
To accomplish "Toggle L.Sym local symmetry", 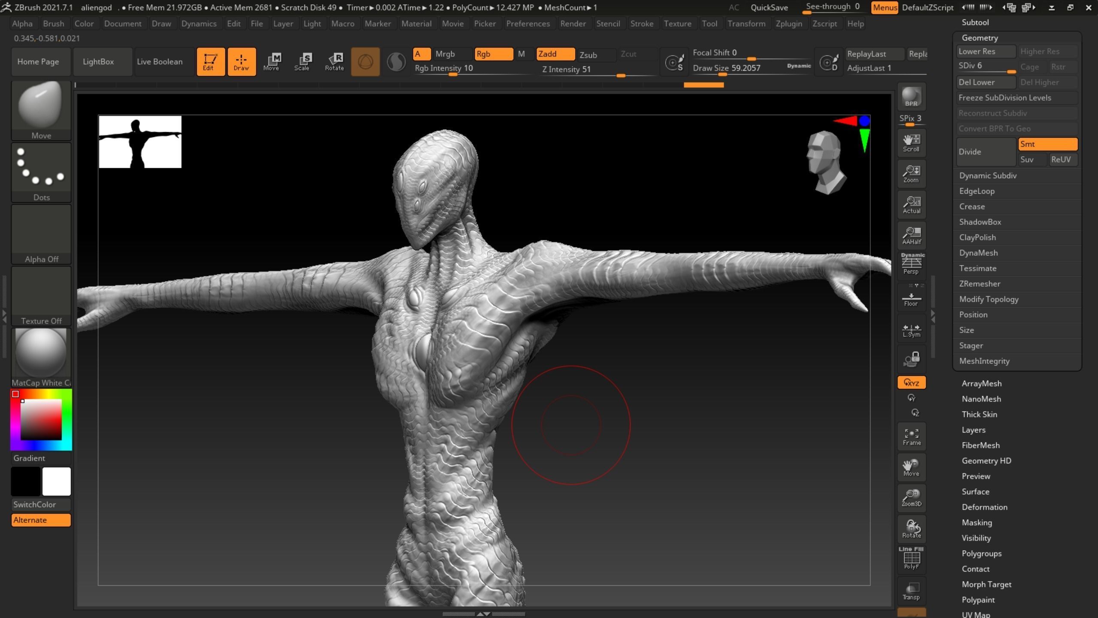I will coord(911,329).
